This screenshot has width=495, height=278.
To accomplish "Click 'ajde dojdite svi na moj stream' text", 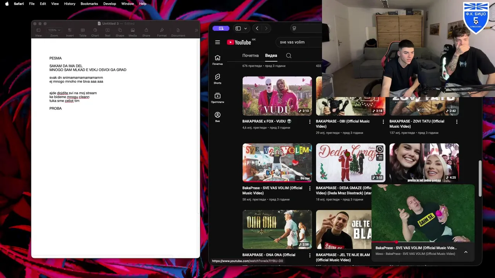I will point(73,93).
